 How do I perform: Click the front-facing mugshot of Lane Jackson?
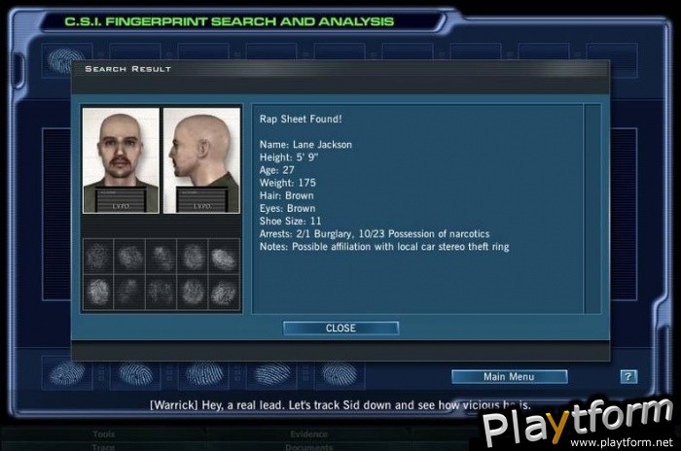coord(121,160)
